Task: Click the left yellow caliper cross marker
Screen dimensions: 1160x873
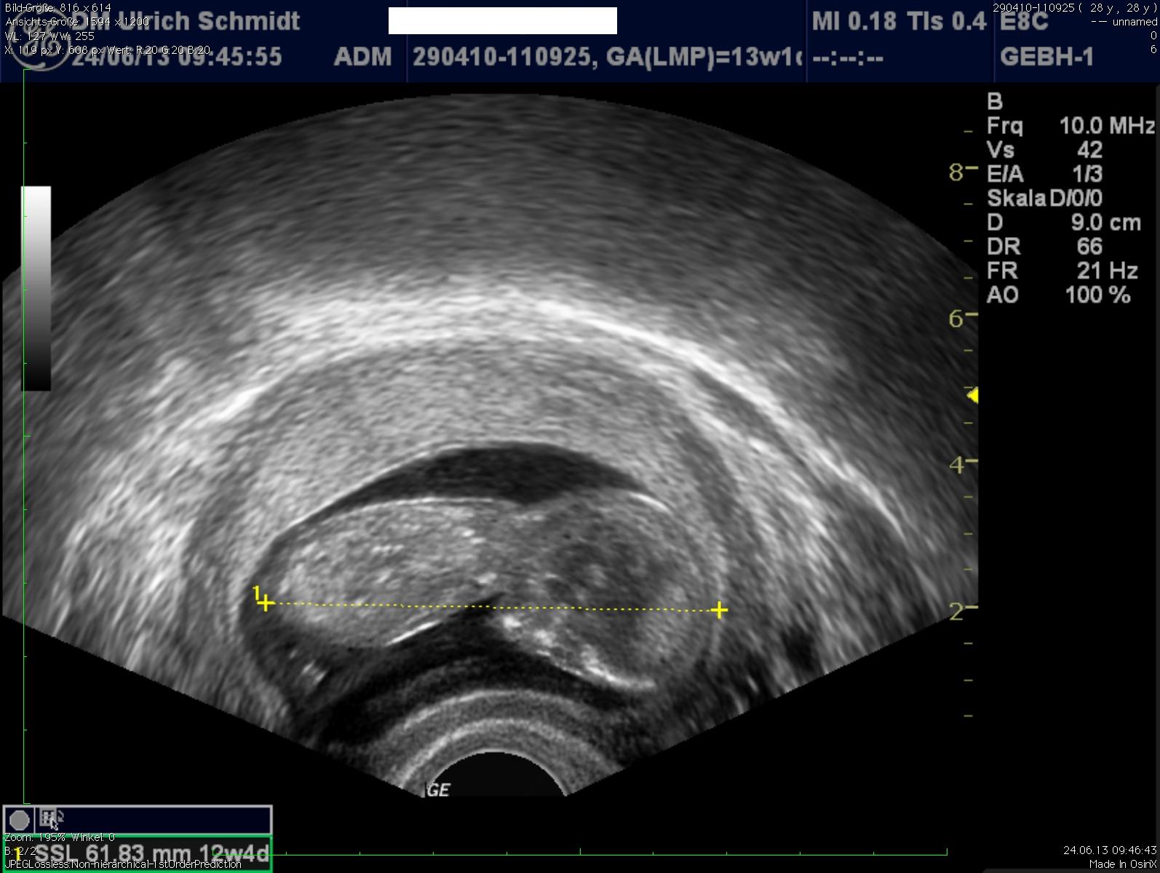Action: click(x=266, y=604)
